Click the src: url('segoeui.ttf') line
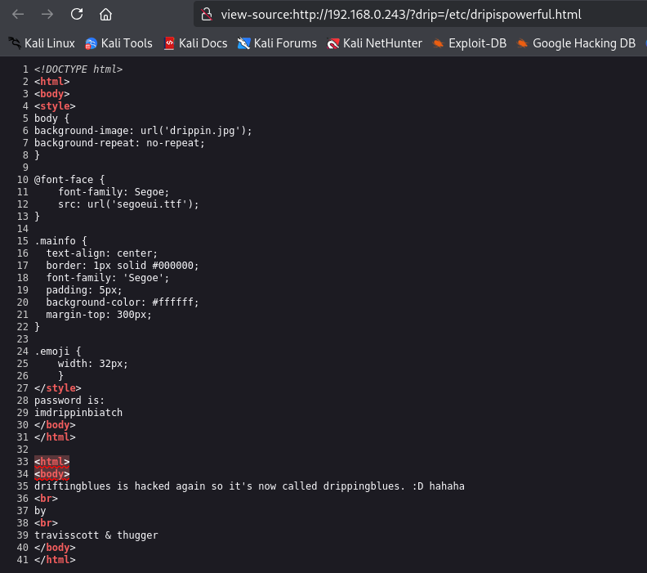The image size is (647, 573). coord(128,204)
